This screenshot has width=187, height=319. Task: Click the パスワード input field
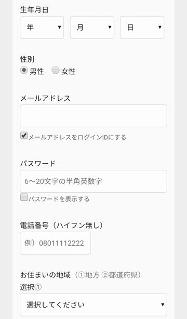tap(94, 181)
